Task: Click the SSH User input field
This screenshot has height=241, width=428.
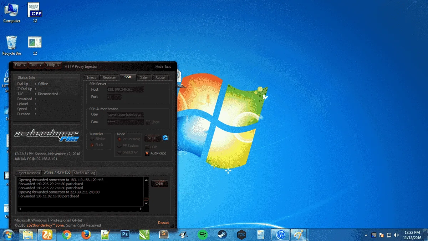Action: [125, 115]
